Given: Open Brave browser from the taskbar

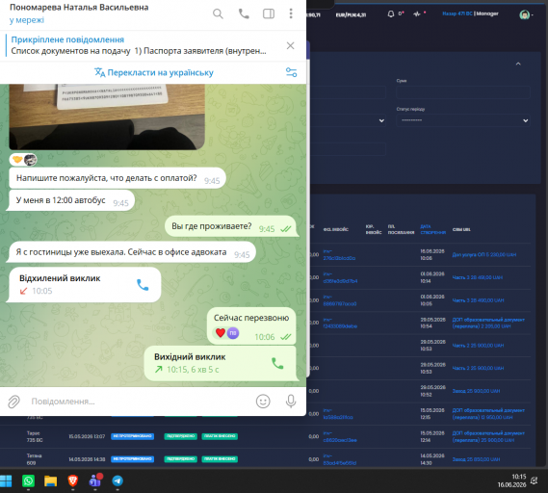Looking at the screenshot, I should click(x=72, y=481).
